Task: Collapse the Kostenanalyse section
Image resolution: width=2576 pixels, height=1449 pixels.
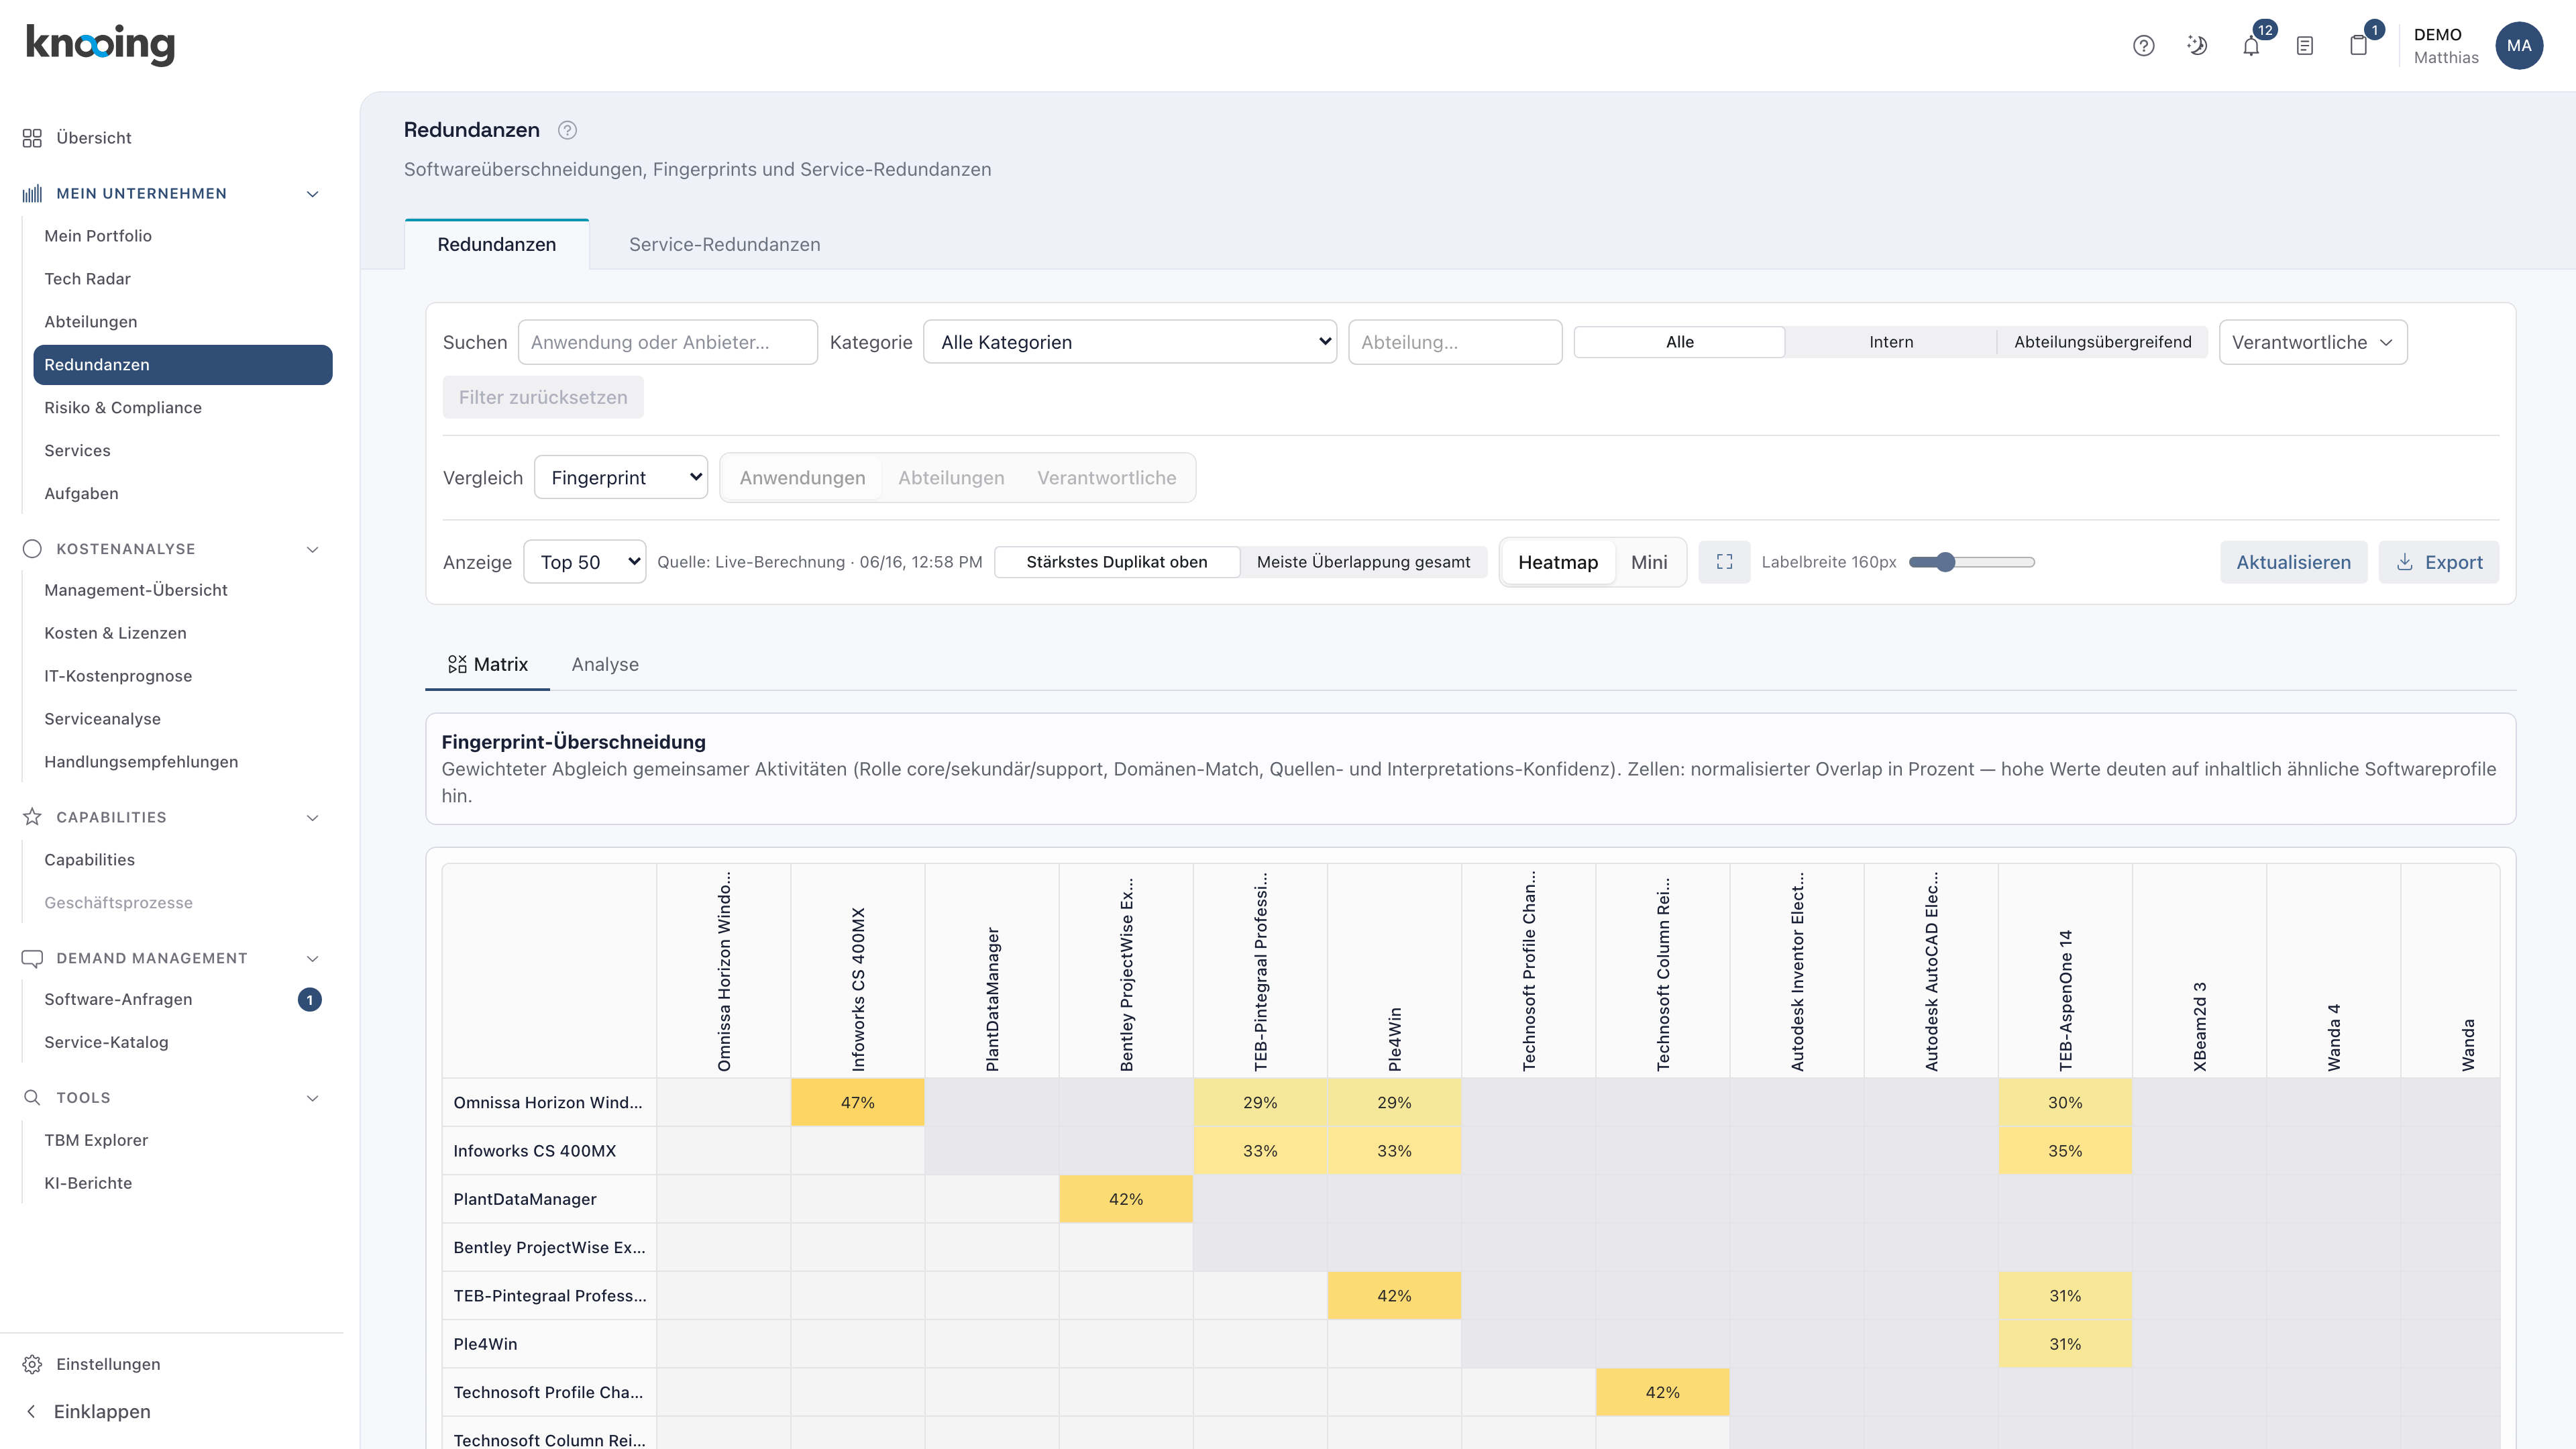Action: (312, 549)
